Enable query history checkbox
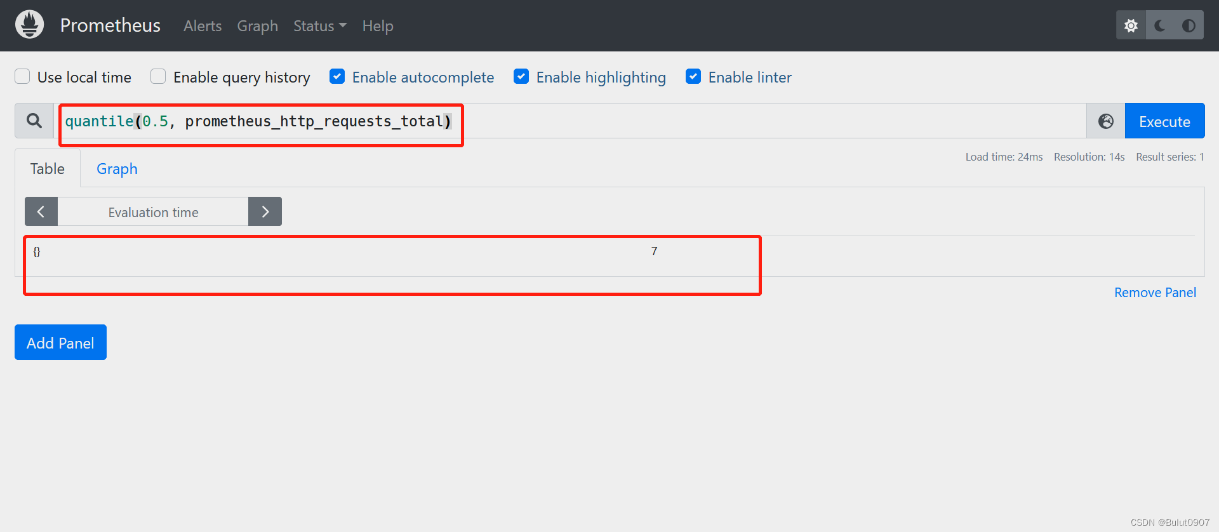 tap(158, 77)
